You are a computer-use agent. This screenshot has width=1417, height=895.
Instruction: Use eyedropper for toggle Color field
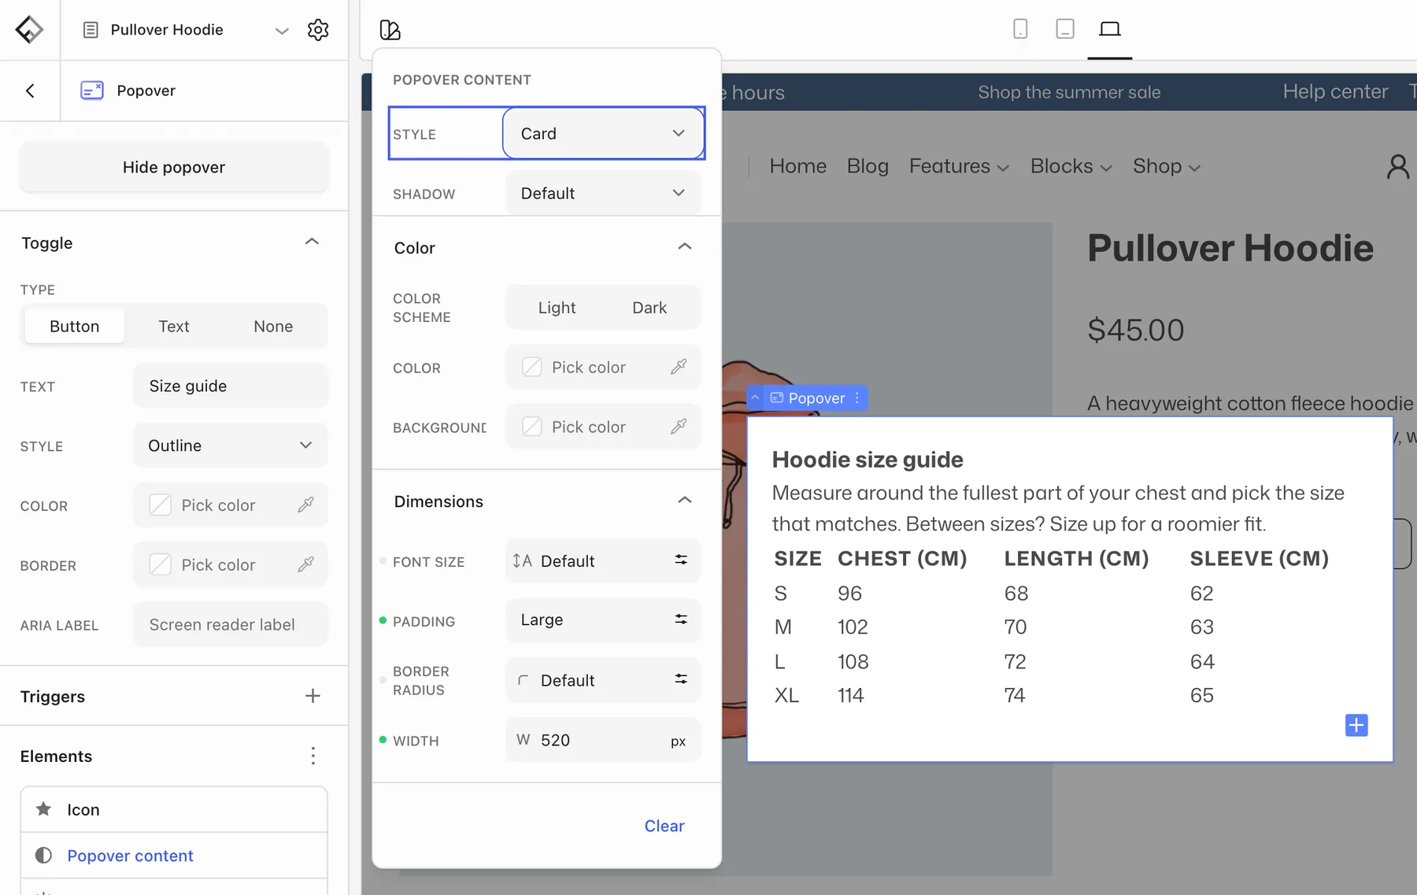coord(306,505)
